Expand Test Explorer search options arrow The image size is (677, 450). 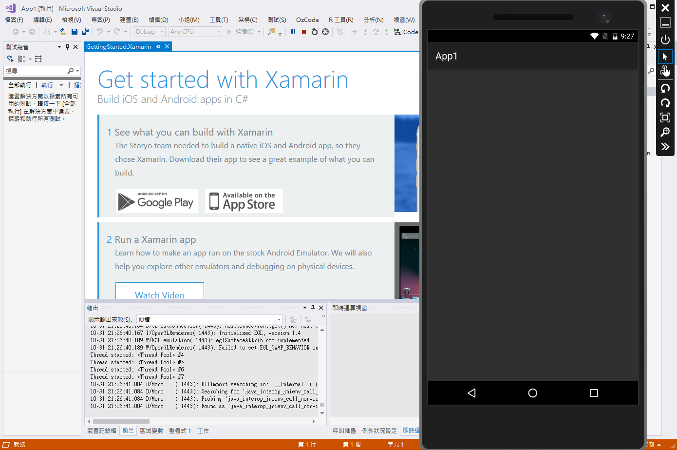tap(77, 71)
